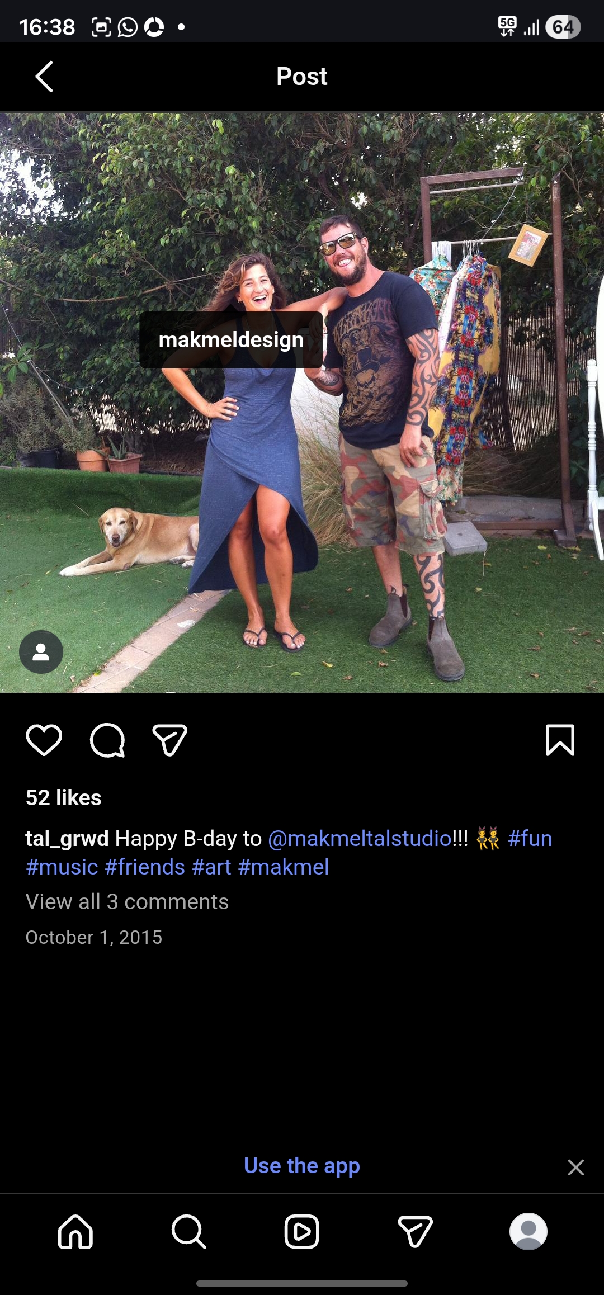
Task: Open the #fun hashtag
Action: pyautogui.click(x=530, y=839)
